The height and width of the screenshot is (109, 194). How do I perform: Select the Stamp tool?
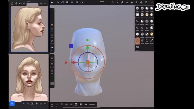point(147,35)
